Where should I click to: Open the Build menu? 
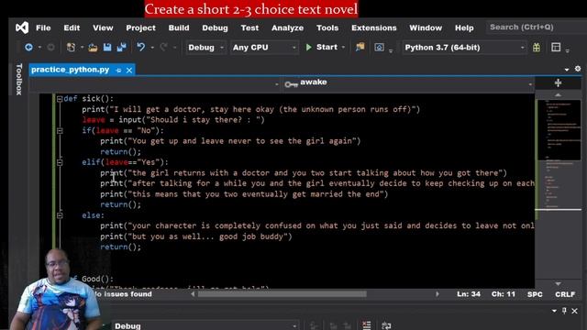pyautogui.click(x=179, y=27)
